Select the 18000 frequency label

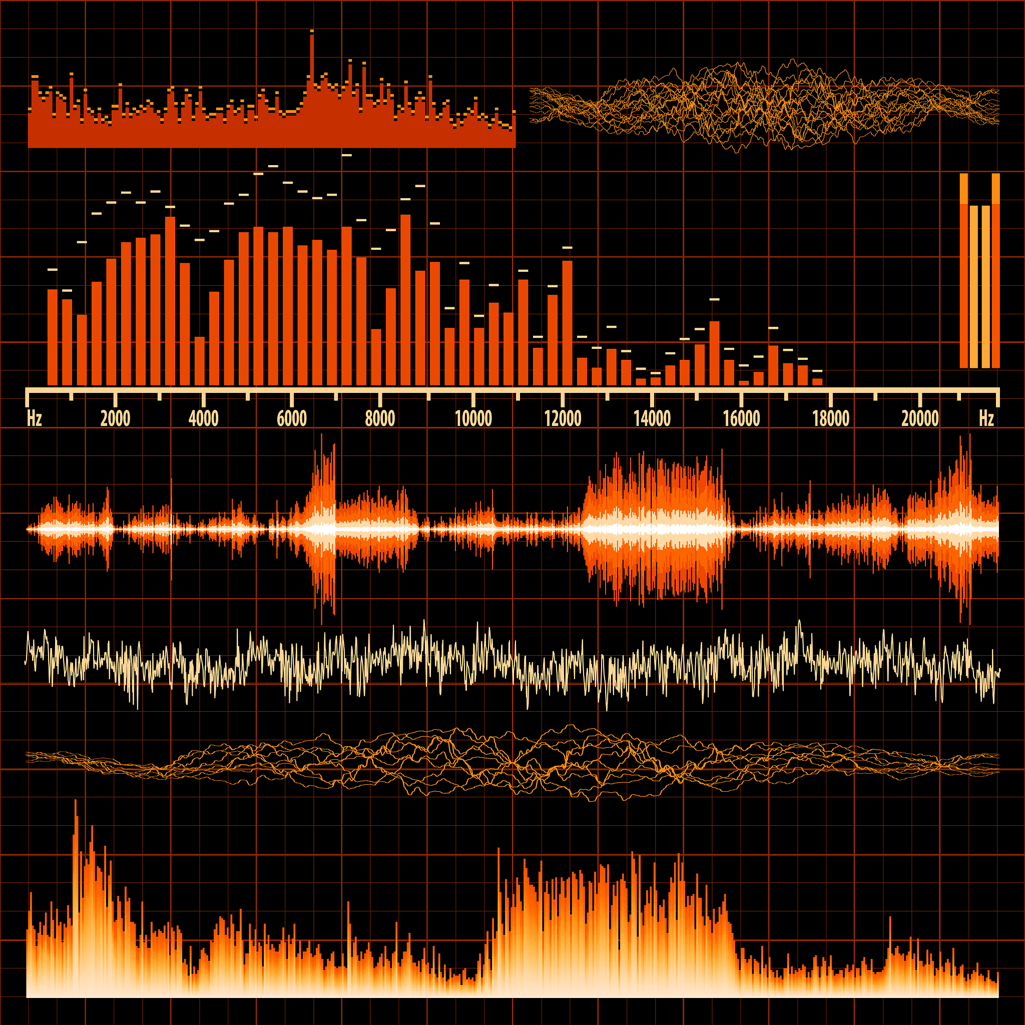(831, 418)
